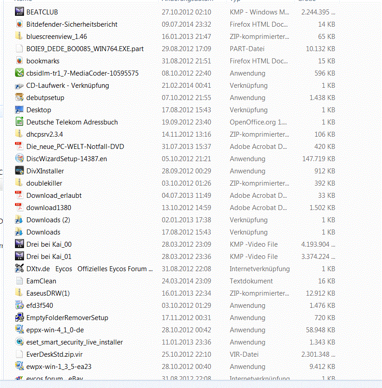Select the debutpsetup application icon
This screenshot has height=388, width=382.
click(19, 97)
